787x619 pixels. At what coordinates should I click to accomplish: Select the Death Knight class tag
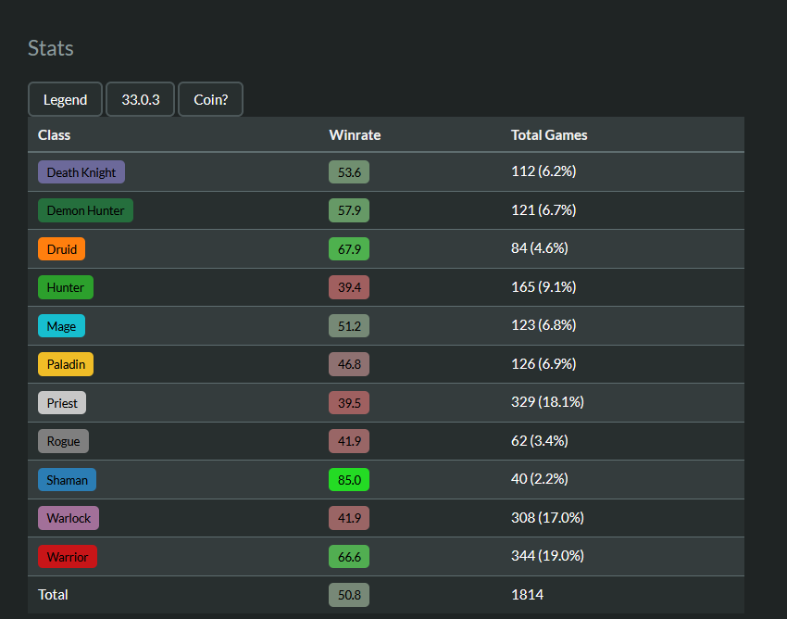click(x=81, y=172)
